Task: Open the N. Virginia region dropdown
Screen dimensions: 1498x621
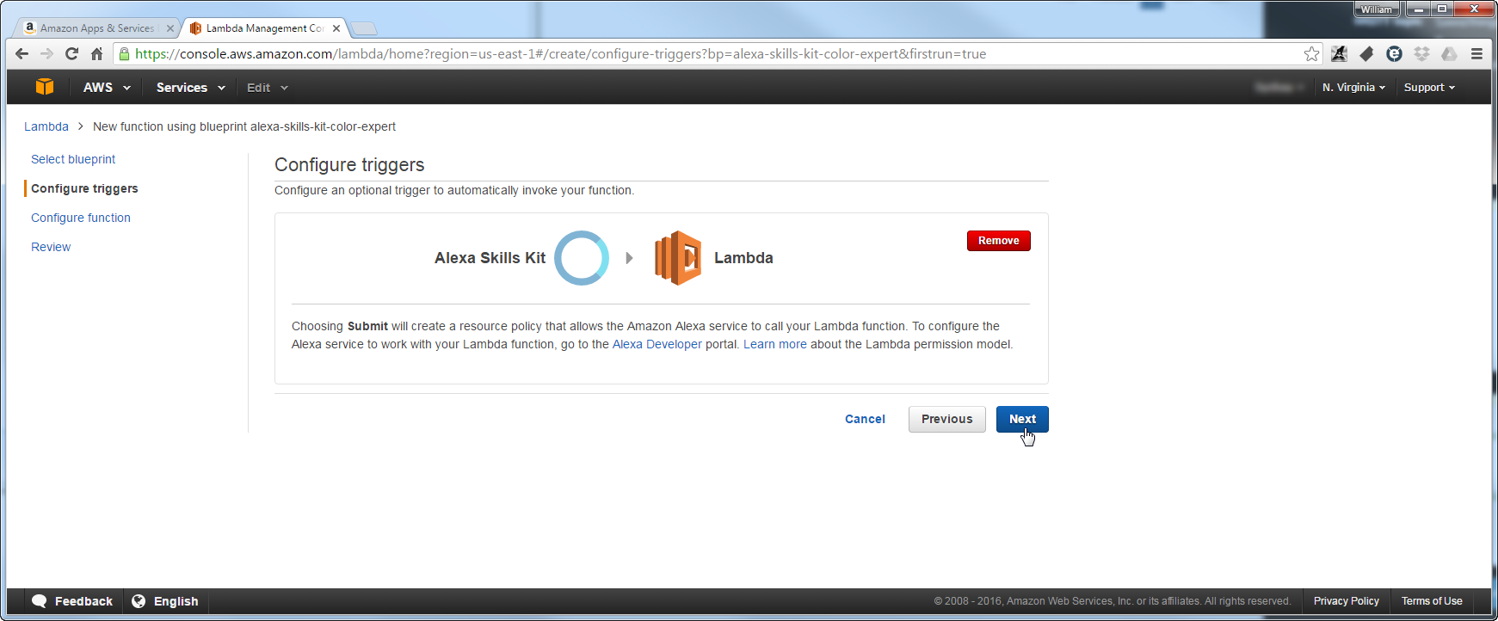Action: pyautogui.click(x=1353, y=88)
